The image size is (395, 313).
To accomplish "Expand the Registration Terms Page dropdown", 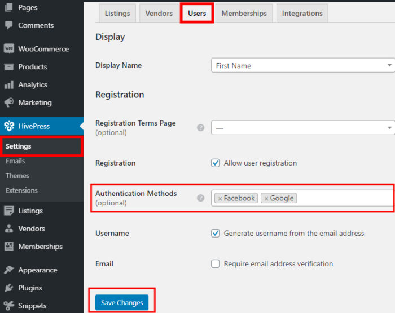I will (303, 128).
